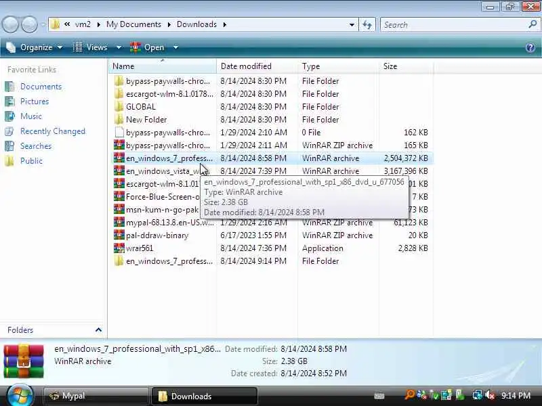Click the network tray icon

[478, 395]
